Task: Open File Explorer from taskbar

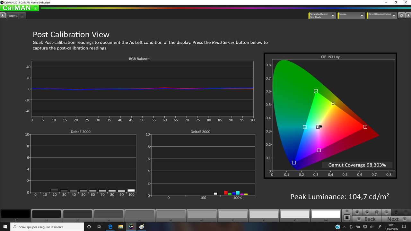Action: [x=120, y=227]
